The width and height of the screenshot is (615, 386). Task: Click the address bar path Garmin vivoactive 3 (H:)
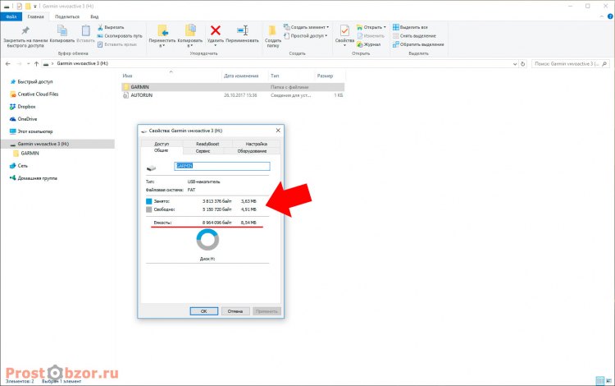(82, 63)
